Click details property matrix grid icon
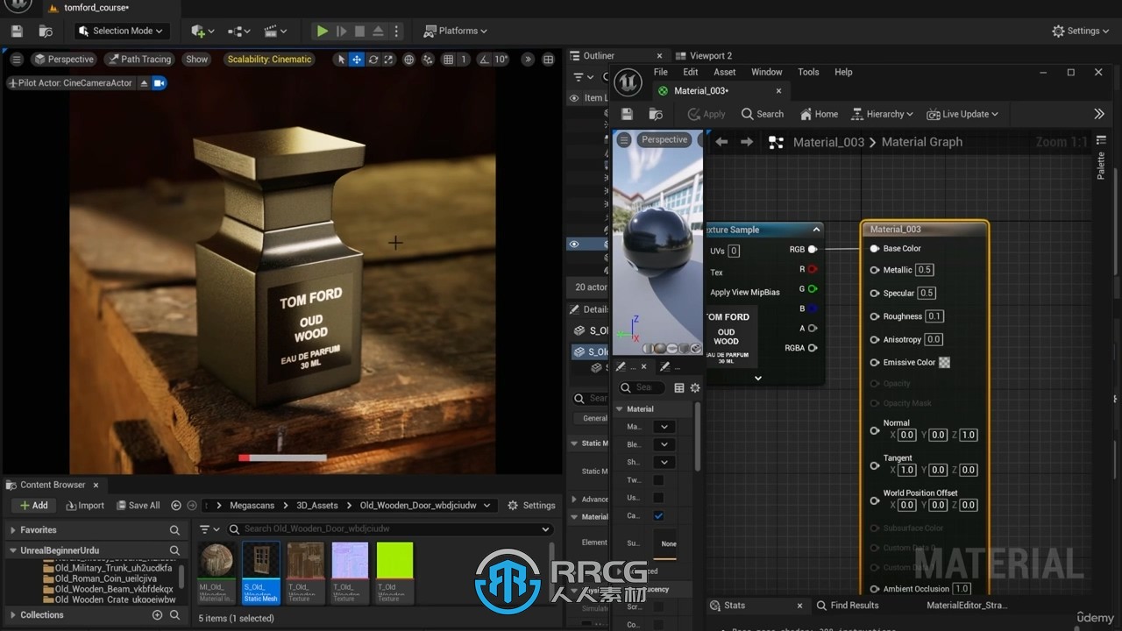1122x631 pixels. [679, 387]
